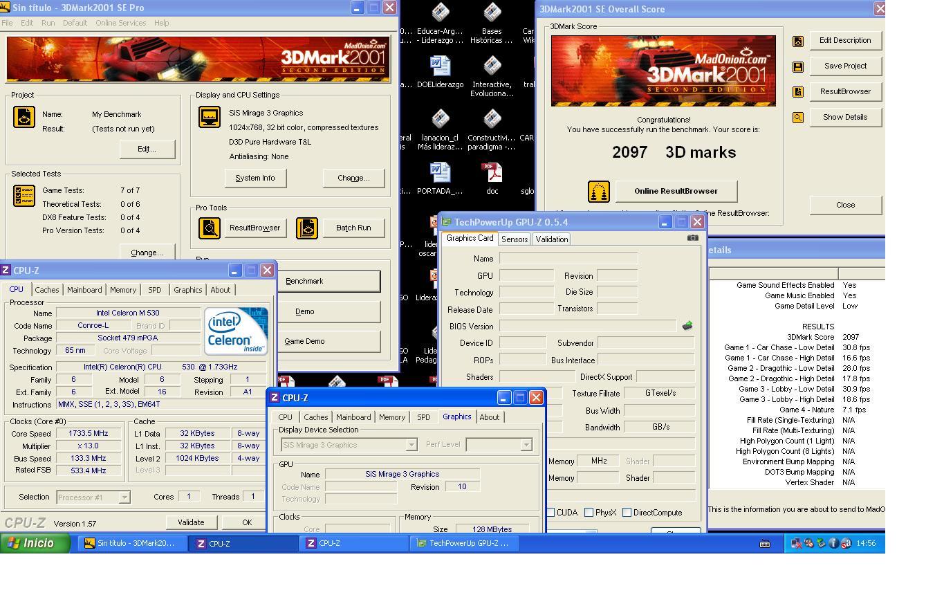The width and height of the screenshot is (944, 613).
Task: Click the GPU Name field in GPU-Z
Action: [x=568, y=258]
